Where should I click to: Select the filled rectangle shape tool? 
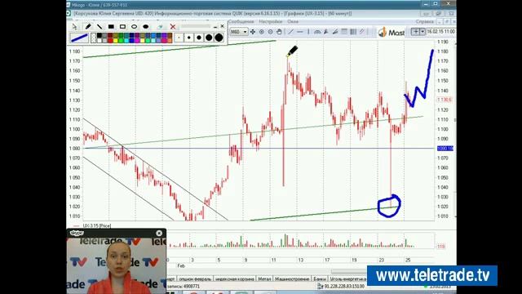[111, 27]
